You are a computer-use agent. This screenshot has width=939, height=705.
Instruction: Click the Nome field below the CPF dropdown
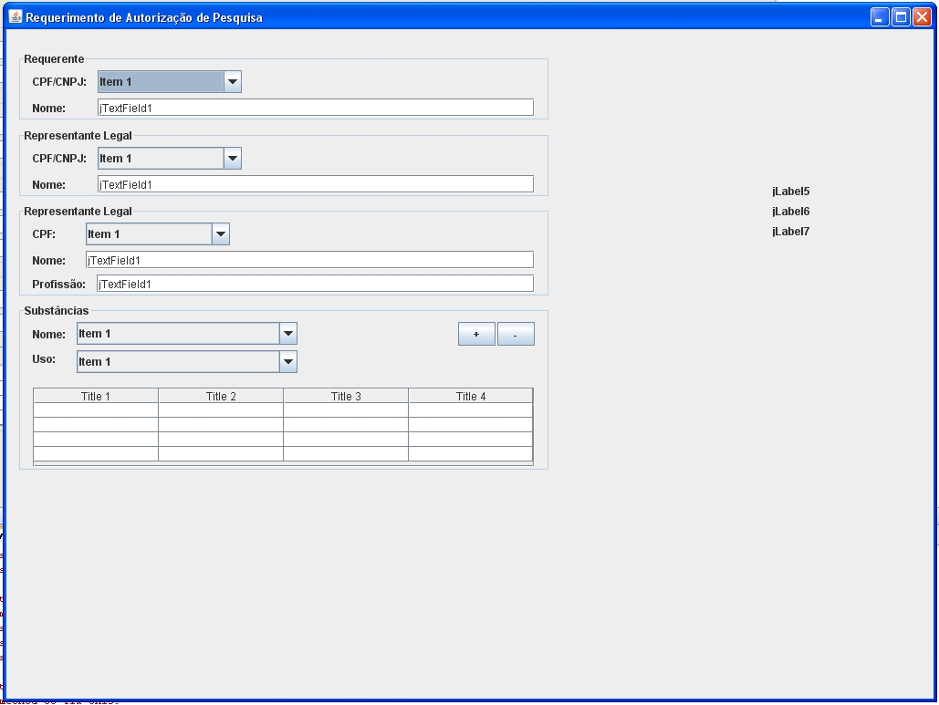309,260
